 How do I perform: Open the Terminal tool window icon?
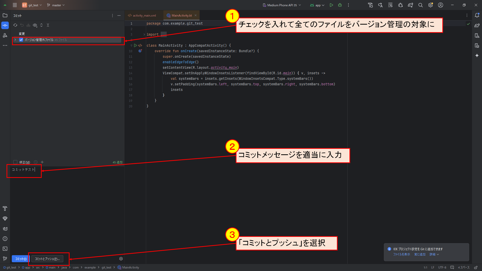(5, 249)
